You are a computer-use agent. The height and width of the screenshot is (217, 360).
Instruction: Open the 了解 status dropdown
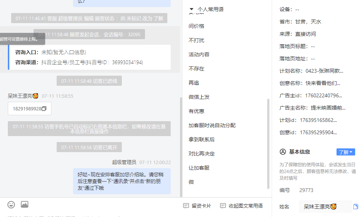pos(345,152)
